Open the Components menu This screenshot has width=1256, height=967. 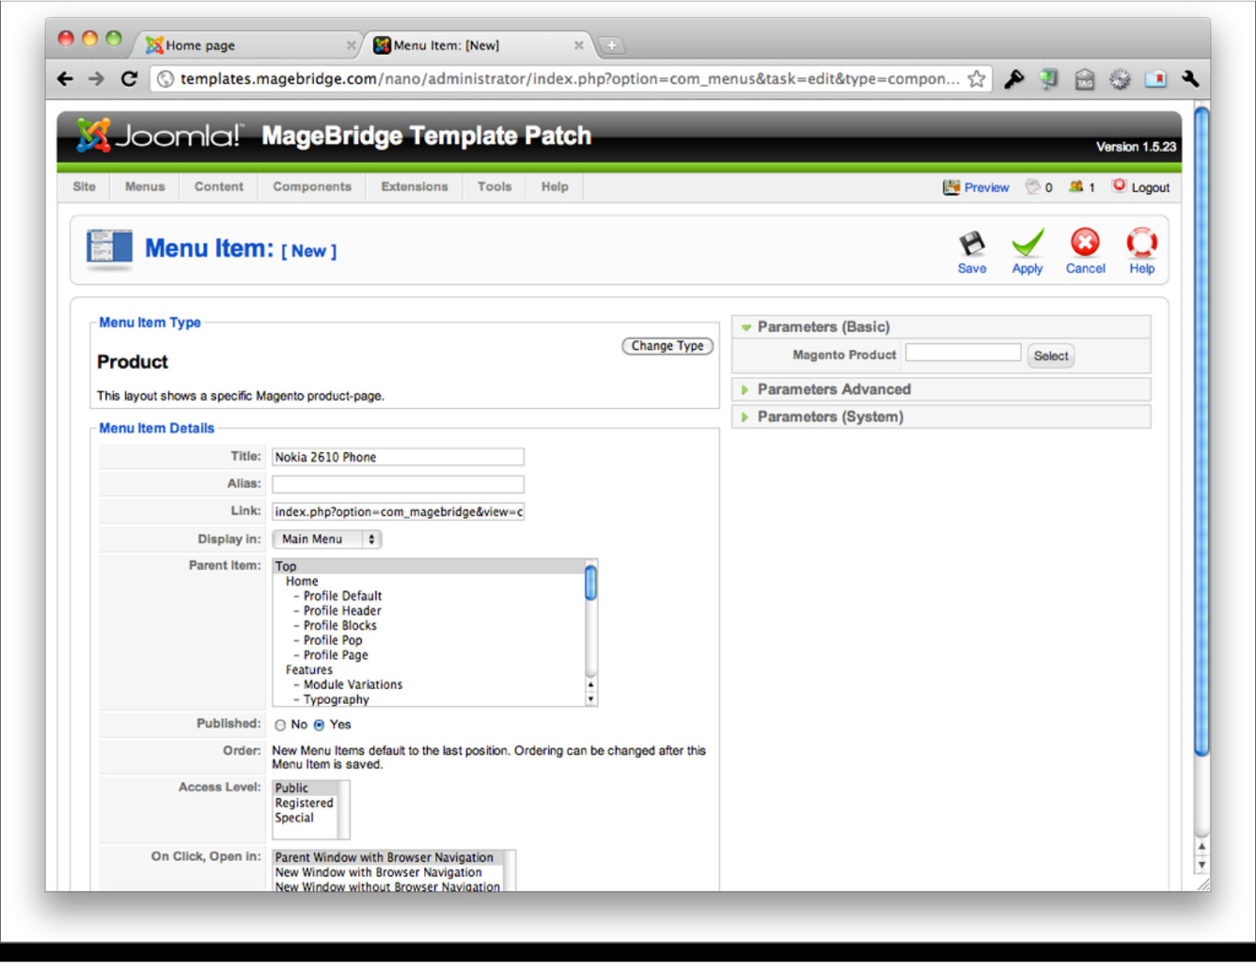312,187
